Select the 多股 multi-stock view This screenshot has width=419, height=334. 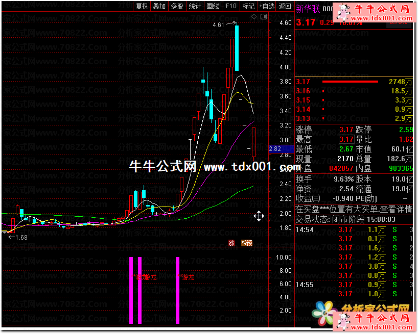click(x=177, y=6)
